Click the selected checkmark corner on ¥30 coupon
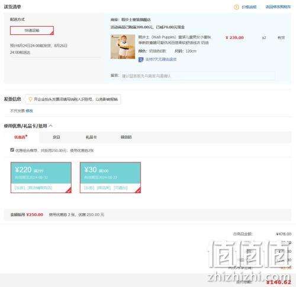The image size is (296, 287). [x=138, y=190]
